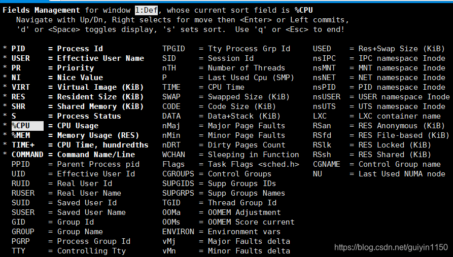Click 'Last Used Cpu (SMP)' description
This screenshot has height=257, width=453.
(251, 78)
